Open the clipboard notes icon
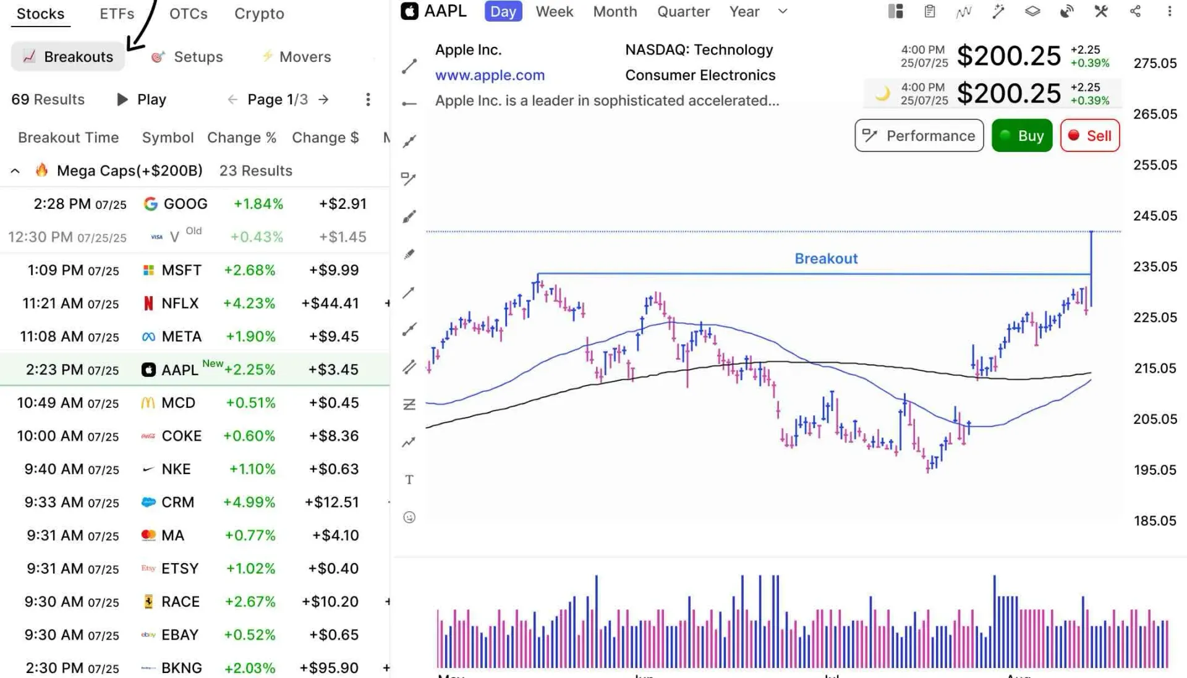The height and width of the screenshot is (678, 1187). pos(930,12)
